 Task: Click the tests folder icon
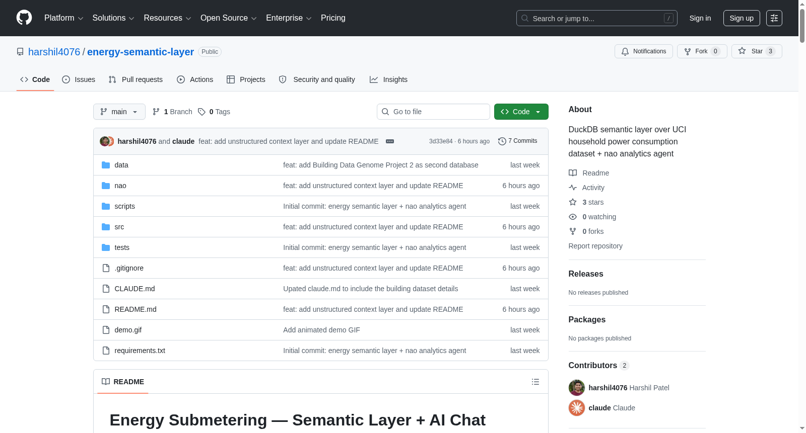[x=106, y=247]
